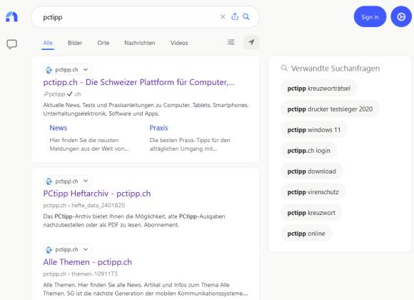Viewport: 414px width, 300px height.
Task: Click the favicon above PCtipp Heftarchiv result
Action: (49, 181)
